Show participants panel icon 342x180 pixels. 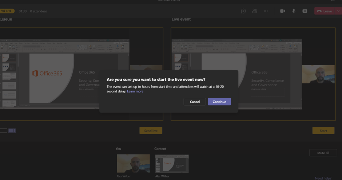point(255,11)
